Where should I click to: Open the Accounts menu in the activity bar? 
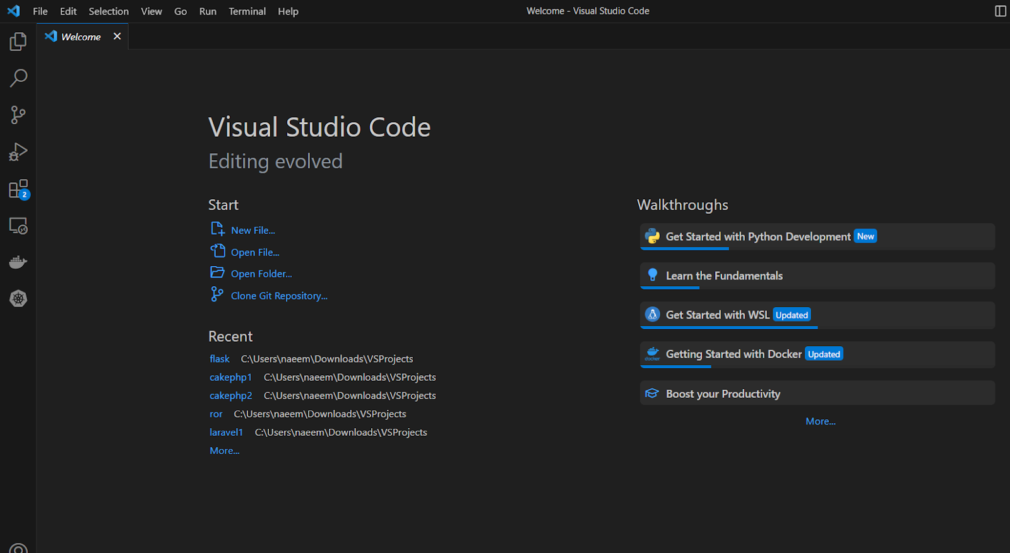pyautogui.click(x=18, y=549)
